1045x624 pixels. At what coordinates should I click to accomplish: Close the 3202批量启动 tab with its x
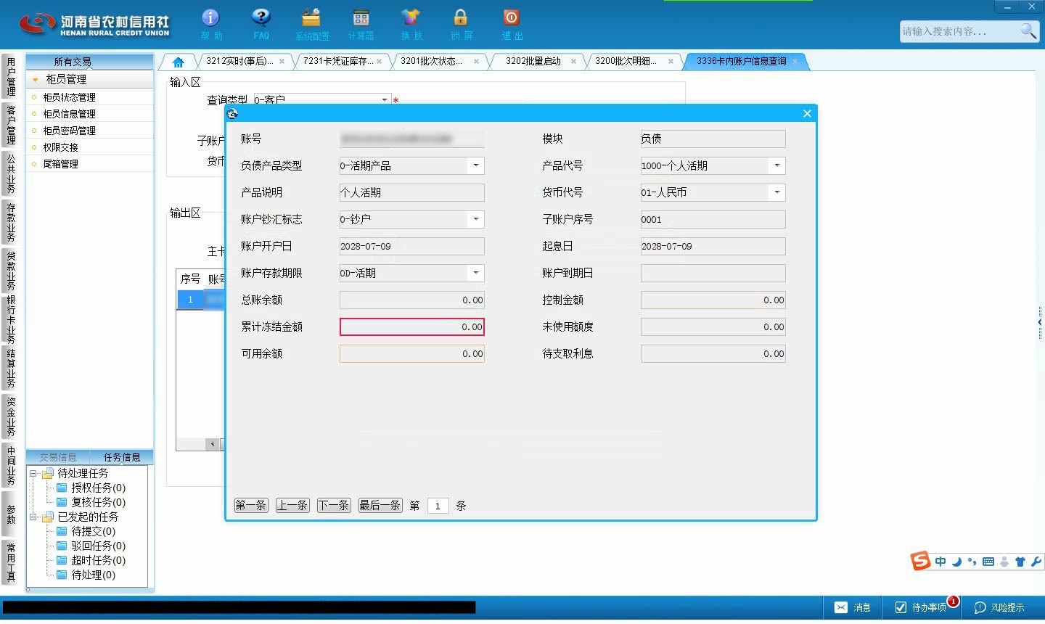573,62
